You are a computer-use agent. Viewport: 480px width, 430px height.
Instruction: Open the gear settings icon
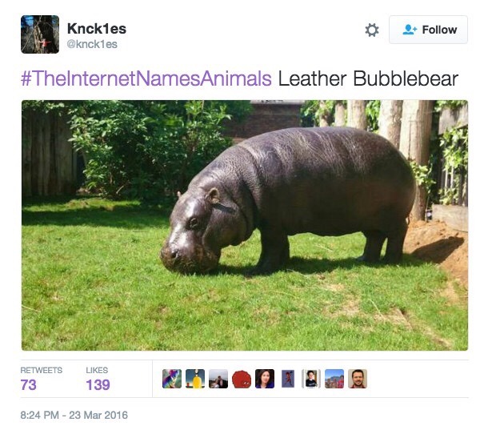pos(372,30)
